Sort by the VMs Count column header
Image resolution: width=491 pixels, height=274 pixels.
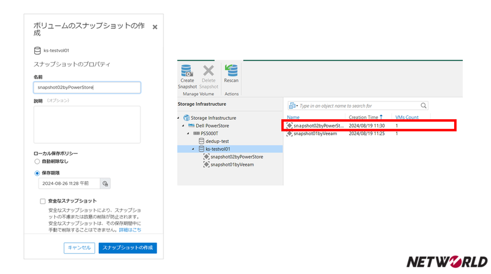click(407, 117)
